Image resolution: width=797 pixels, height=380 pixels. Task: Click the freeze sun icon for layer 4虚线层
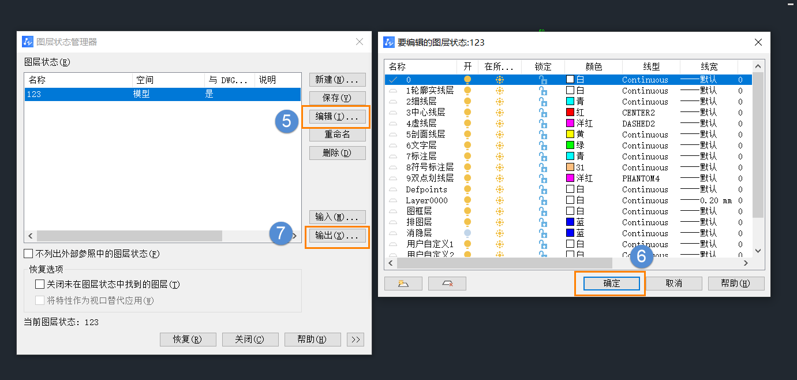[500, 124]
